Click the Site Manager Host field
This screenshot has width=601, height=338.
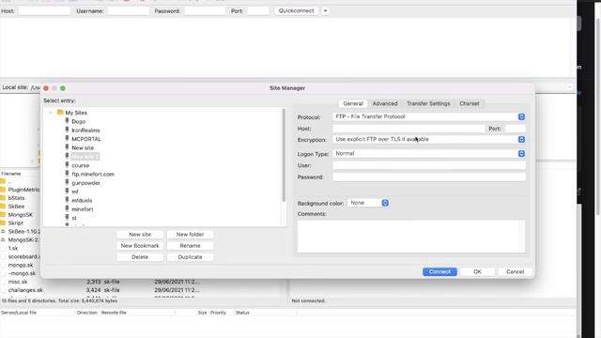(x=408, y=129)
